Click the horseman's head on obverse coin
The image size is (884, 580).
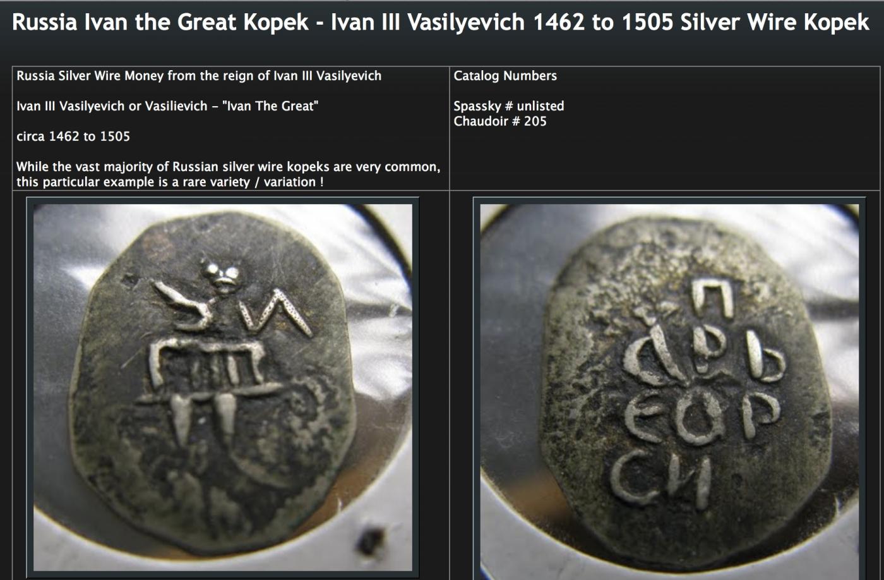pos(218,274)
